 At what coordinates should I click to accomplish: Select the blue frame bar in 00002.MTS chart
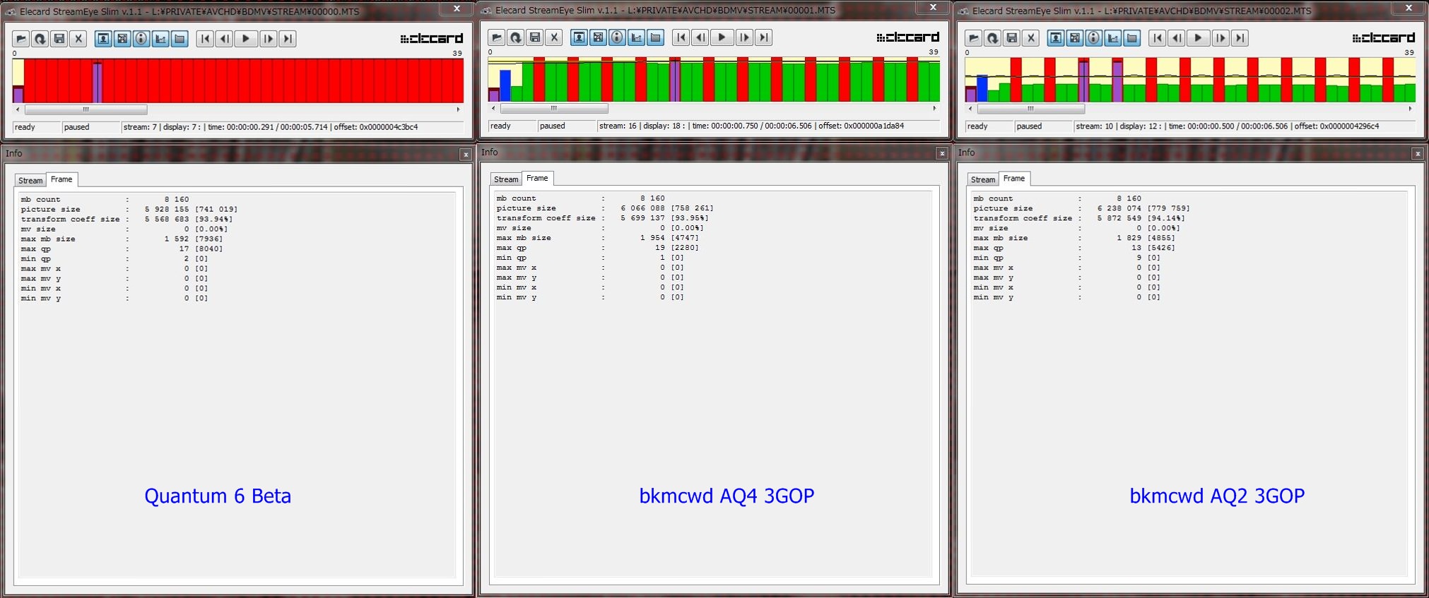click(x=982, y=88)
